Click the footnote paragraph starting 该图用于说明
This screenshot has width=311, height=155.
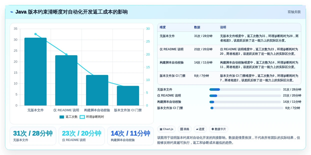coord(229,140)
